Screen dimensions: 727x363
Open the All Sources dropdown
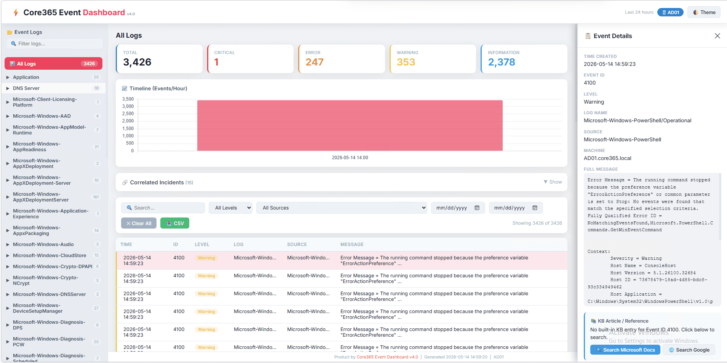(x=342, y=208)
